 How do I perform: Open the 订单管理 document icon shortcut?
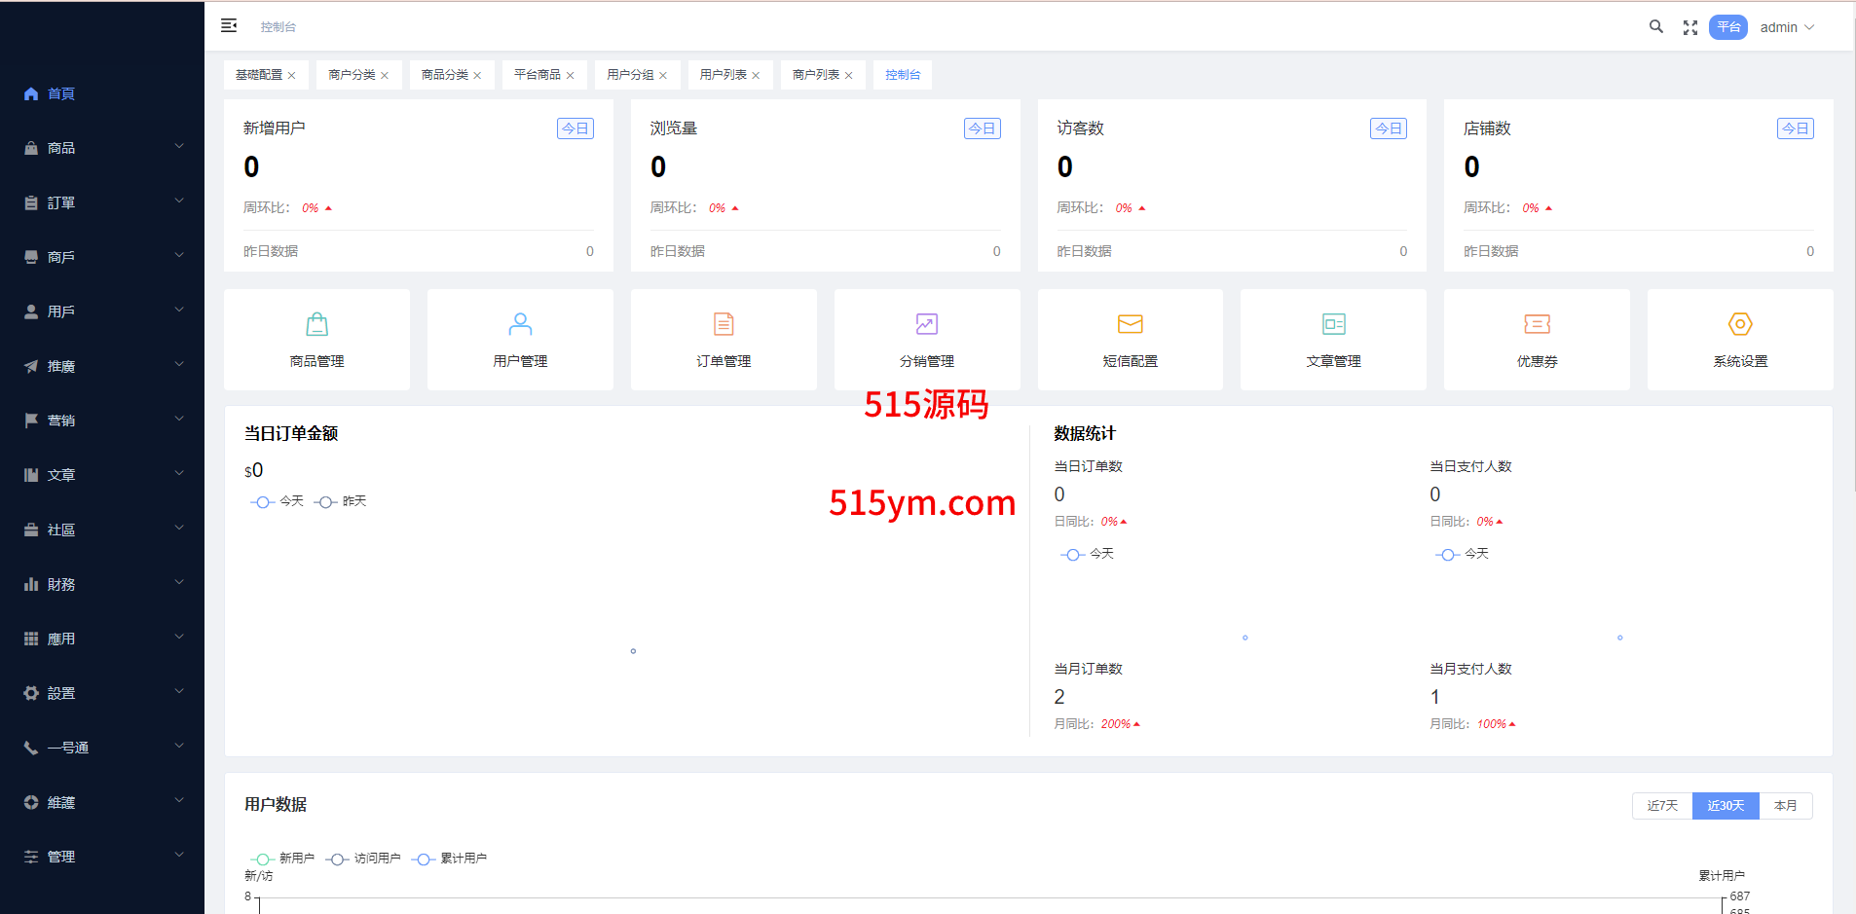point(724,324)
